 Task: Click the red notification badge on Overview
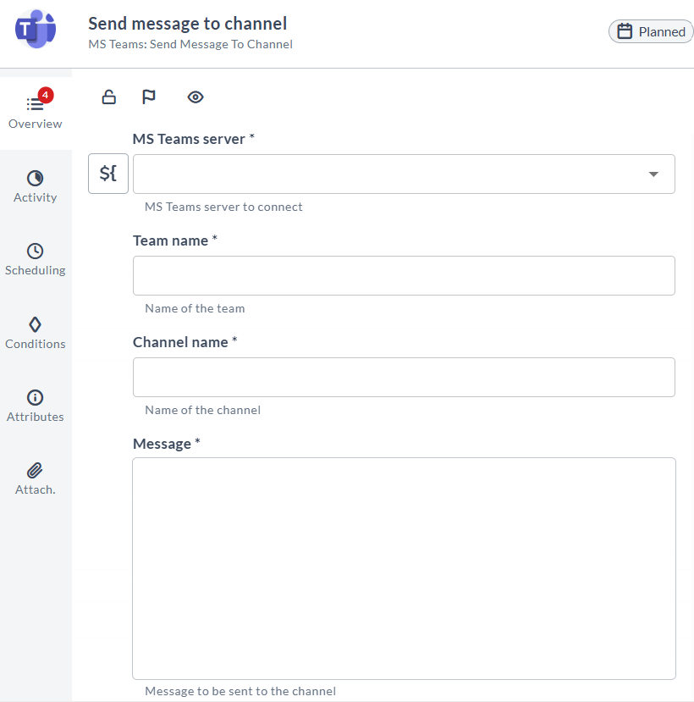[46, 95]
